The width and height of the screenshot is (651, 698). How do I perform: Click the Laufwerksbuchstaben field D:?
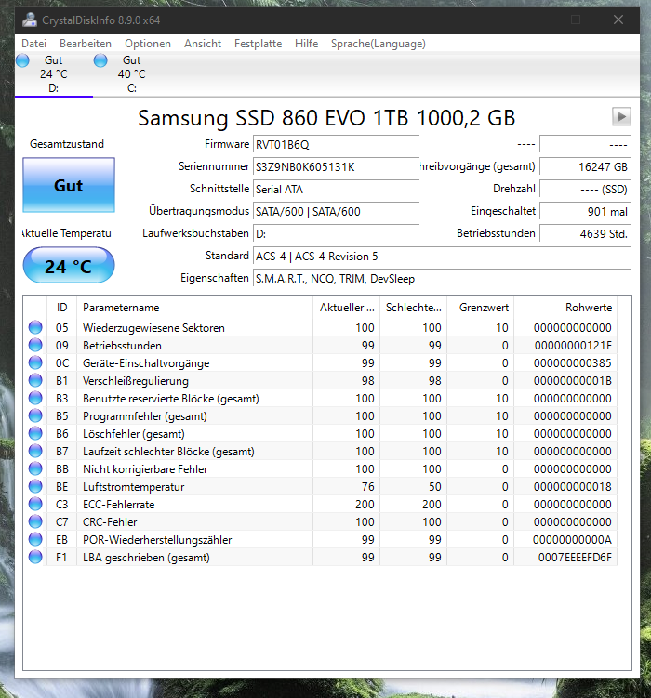(x=336, y=233)
